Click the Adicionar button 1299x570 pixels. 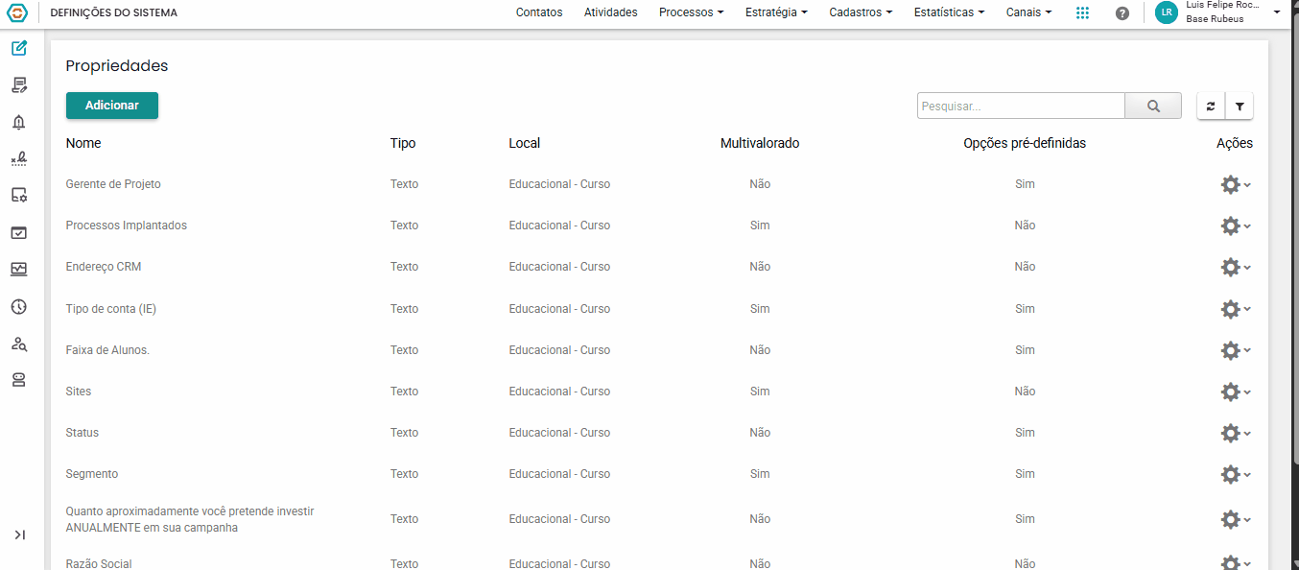[x=112, y=106]
